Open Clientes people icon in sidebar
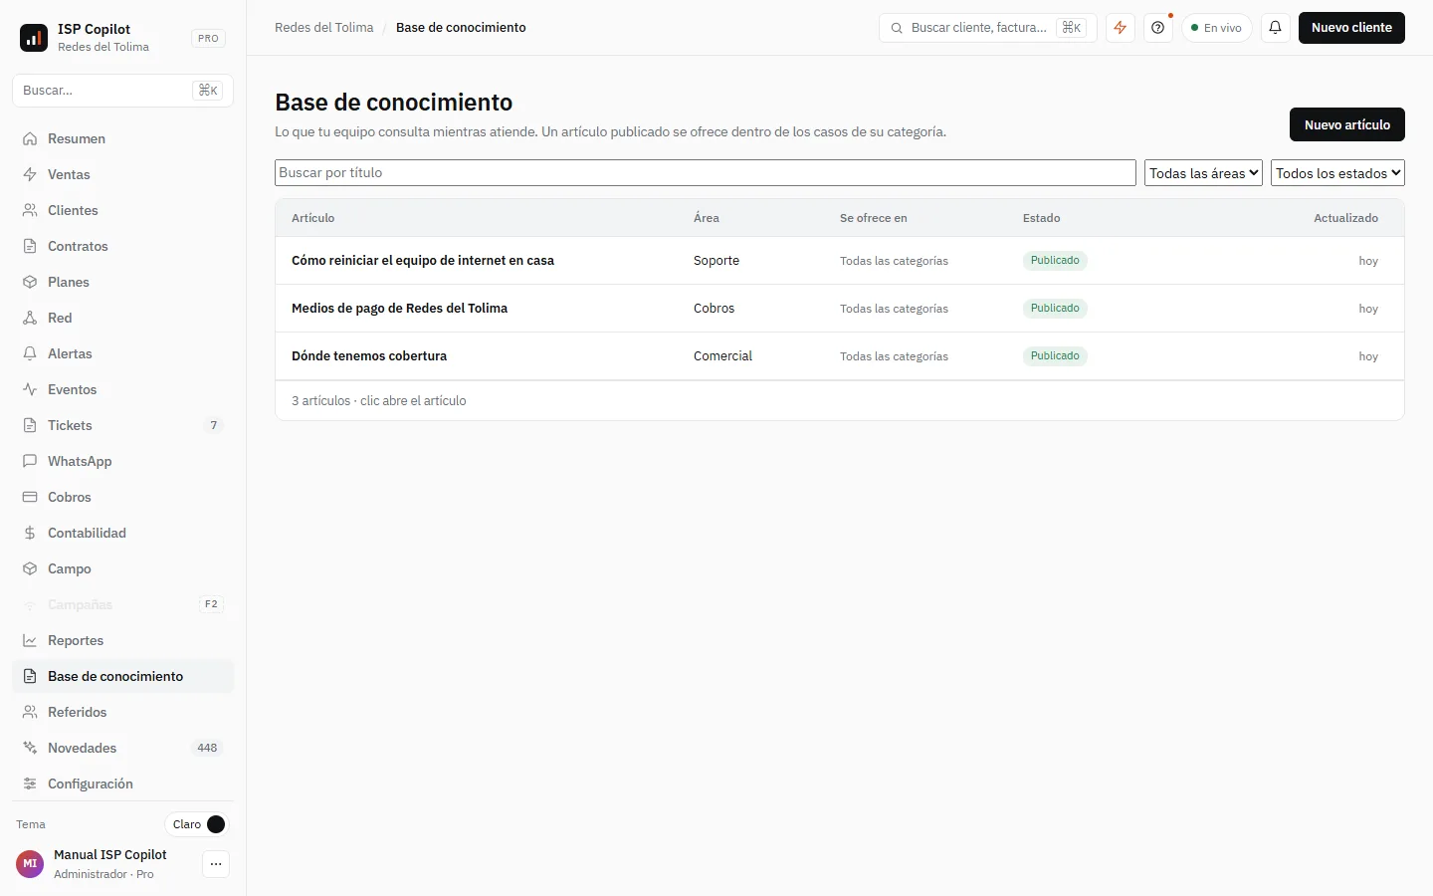This screenshot has width=1433, height=896. [x=30, y=210]
